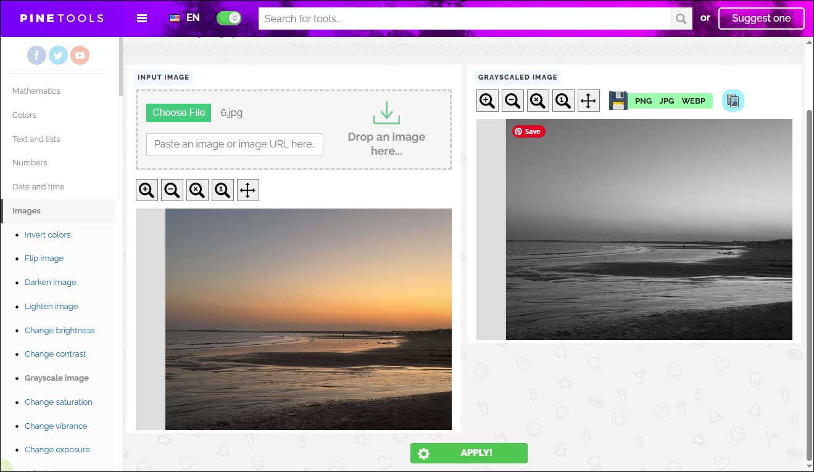Click Choose File to upload an image
Viewport: 814px width, 472px height.
point(178,112)
